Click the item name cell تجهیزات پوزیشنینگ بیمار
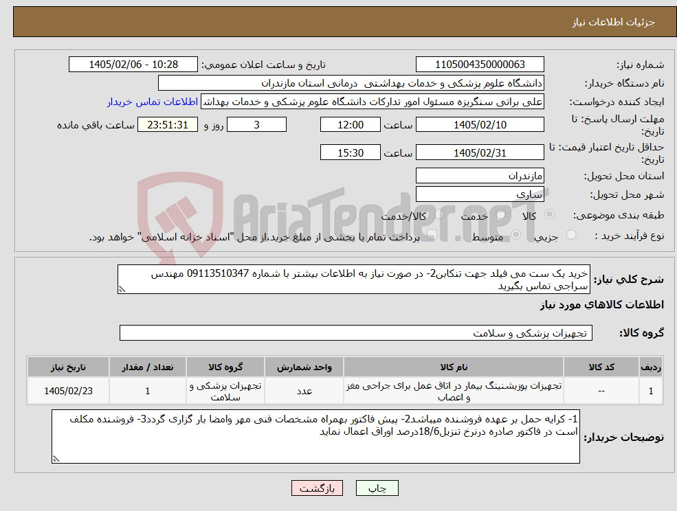The height and width of the screenshot is (511, 677). tap(454, 391)
